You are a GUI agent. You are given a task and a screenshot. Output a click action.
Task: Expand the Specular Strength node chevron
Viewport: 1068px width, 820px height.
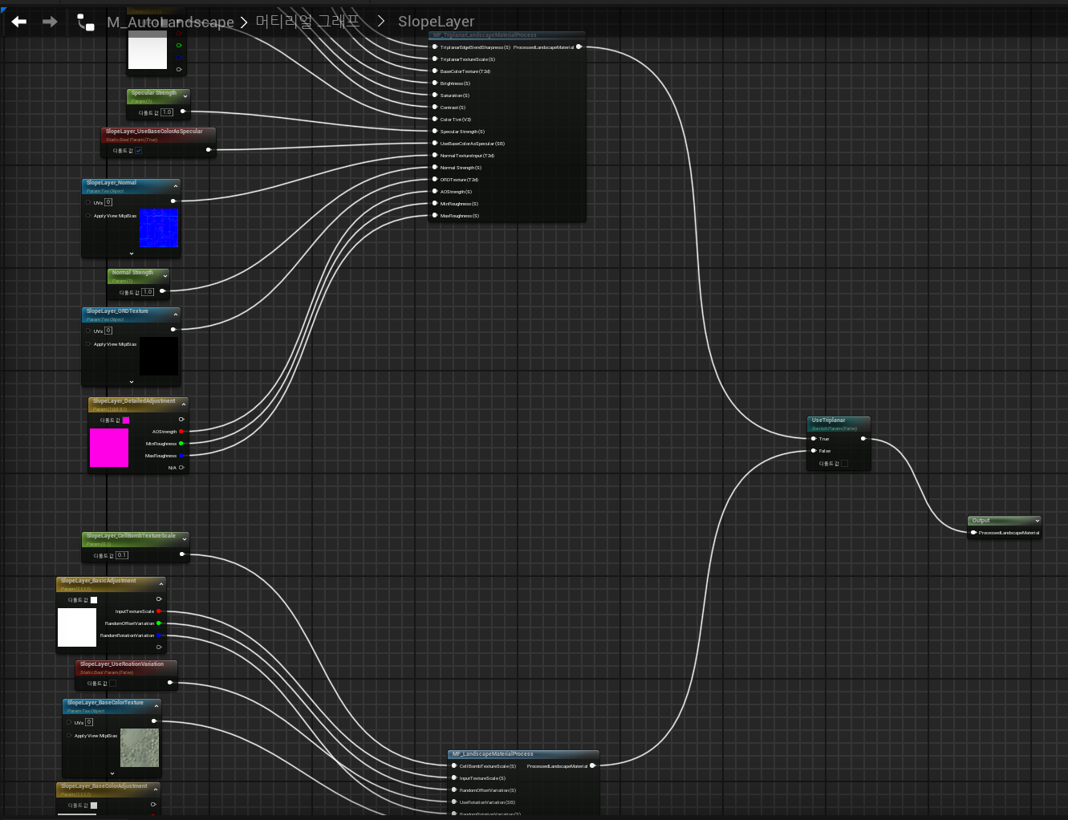tap(185, 96)
